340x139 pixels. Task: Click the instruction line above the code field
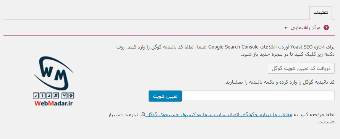coord(279,82)
